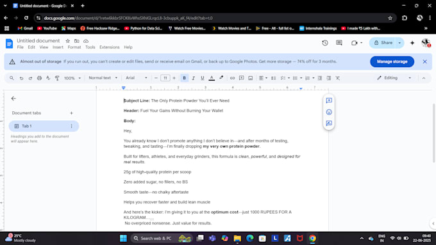The width and height of the screenshot is (436, 245).
Task: Move the document using folder icon
Action: [77, 41]
